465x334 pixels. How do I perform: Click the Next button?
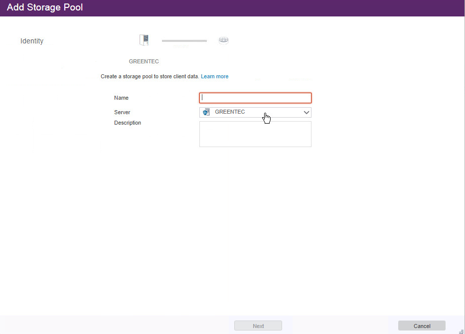(x=258, y=326)
